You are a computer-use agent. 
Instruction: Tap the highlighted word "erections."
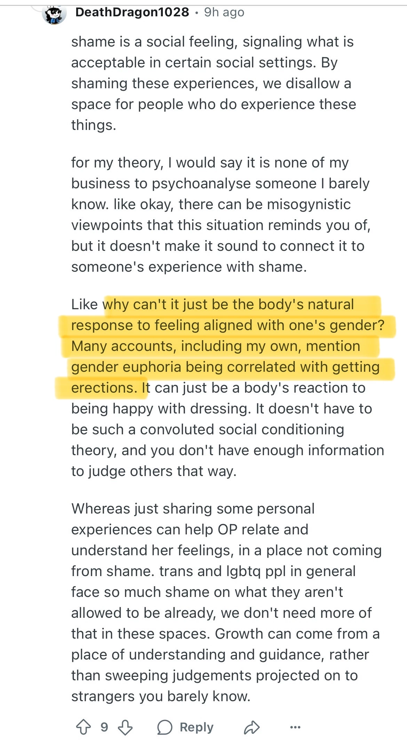(104, 388)
